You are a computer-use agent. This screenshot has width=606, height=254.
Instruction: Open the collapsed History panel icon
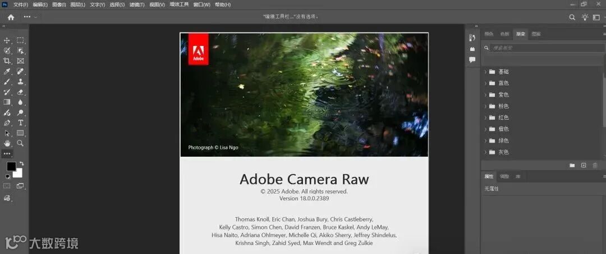[472, 37]
